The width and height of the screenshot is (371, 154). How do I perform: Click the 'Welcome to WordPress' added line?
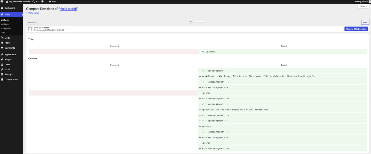[x=282, y=76]
